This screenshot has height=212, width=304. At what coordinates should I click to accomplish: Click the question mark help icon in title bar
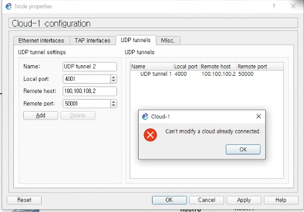coord(273,6)
